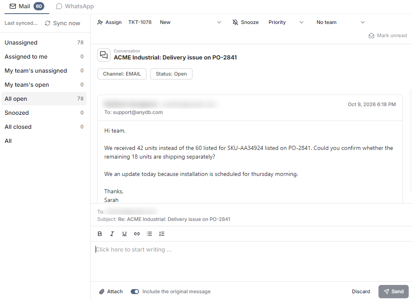The height and width of the screenshot is (299, 412).
Task: Click the Mark unread envelope icon
Action: click(371, 36)
